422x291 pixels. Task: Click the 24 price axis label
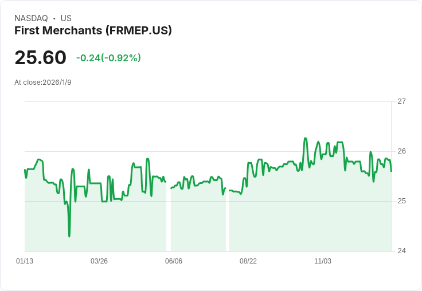pyautogui.click(x=401, y=251)
